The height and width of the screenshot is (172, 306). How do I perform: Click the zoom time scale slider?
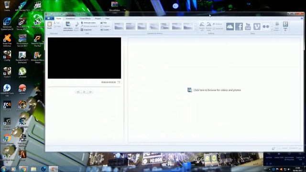click(x=289, y=149)
